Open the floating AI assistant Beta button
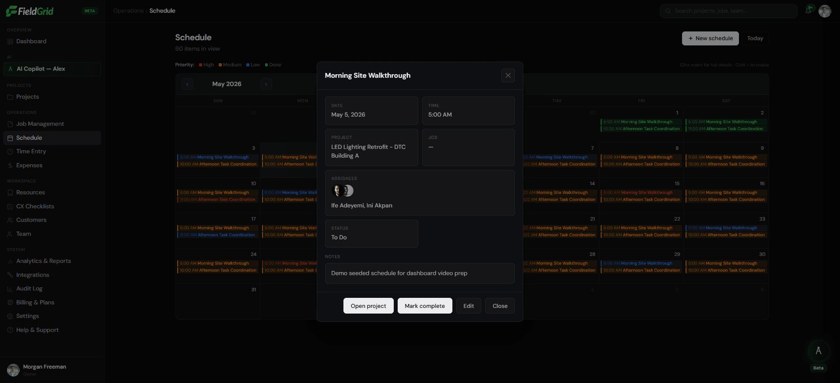The width and height of the screenshot is (840, 383). point(818,351)
